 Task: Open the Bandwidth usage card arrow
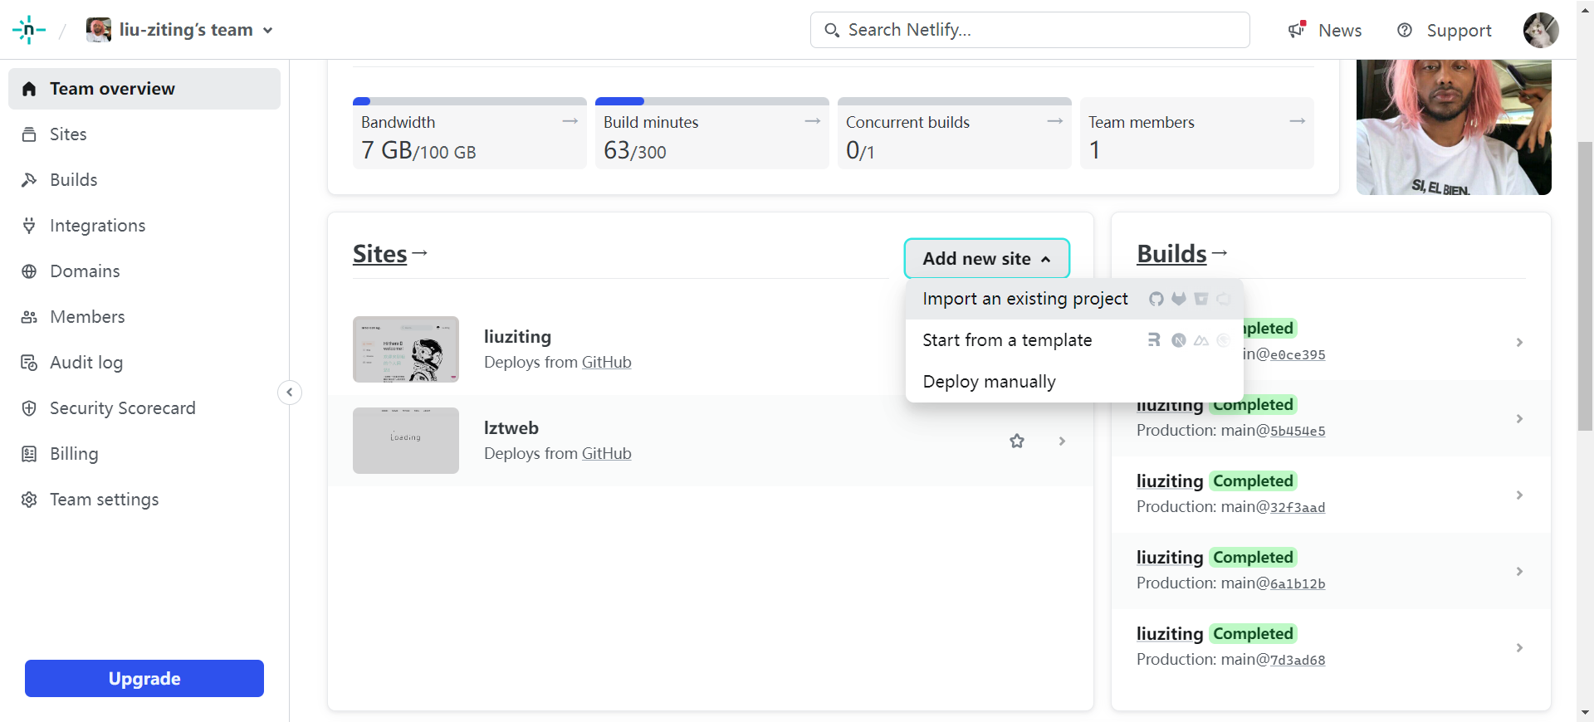(x=570, y=121)
